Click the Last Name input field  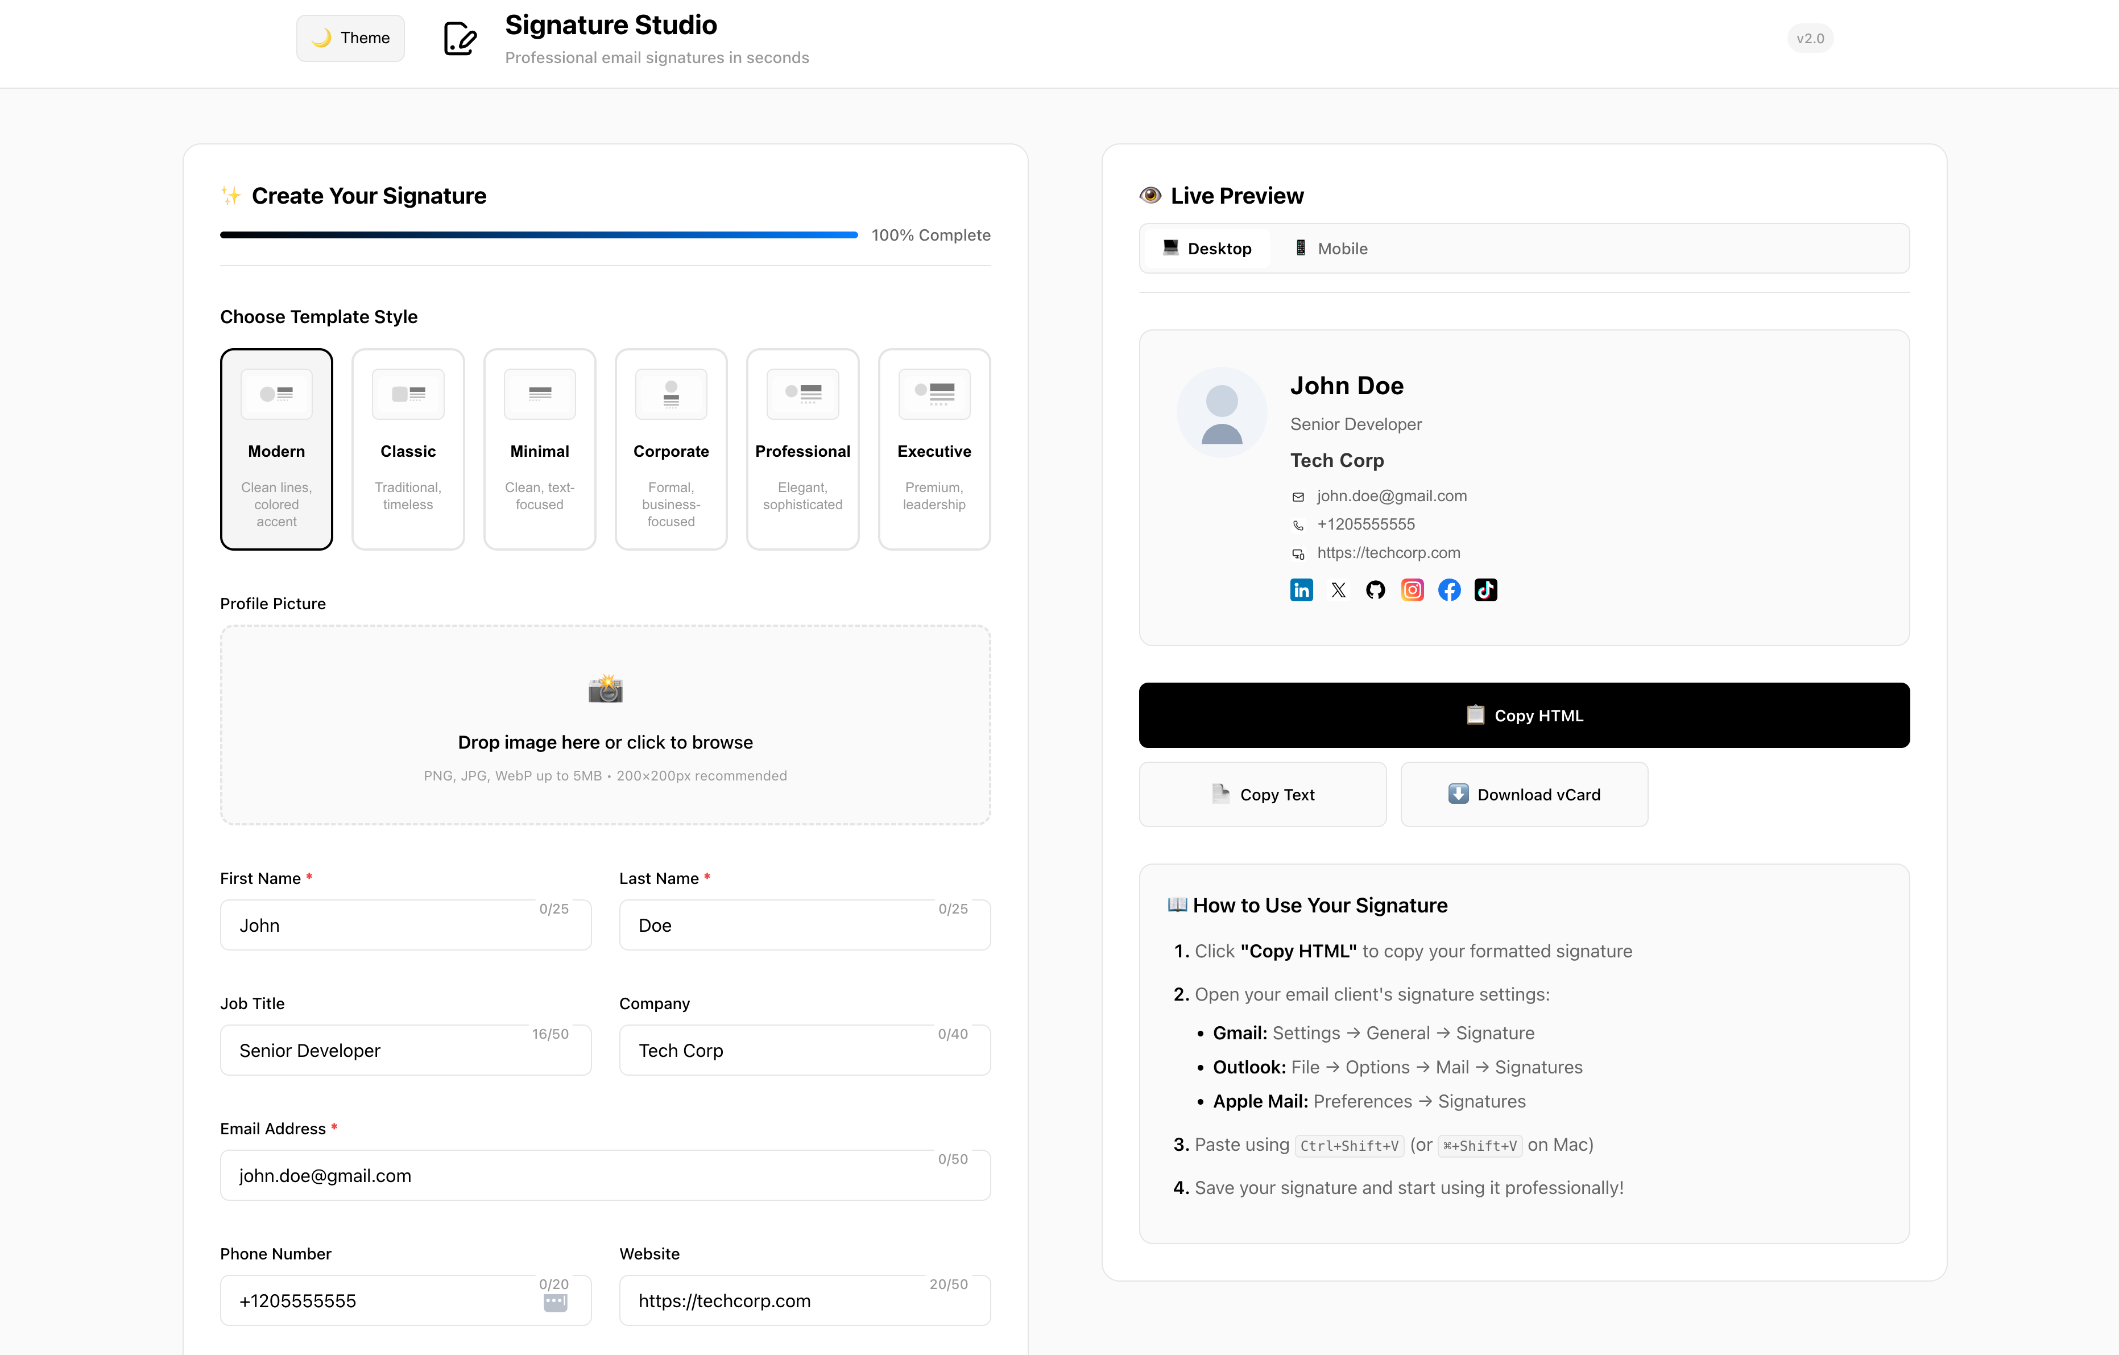tap(805, 926)
